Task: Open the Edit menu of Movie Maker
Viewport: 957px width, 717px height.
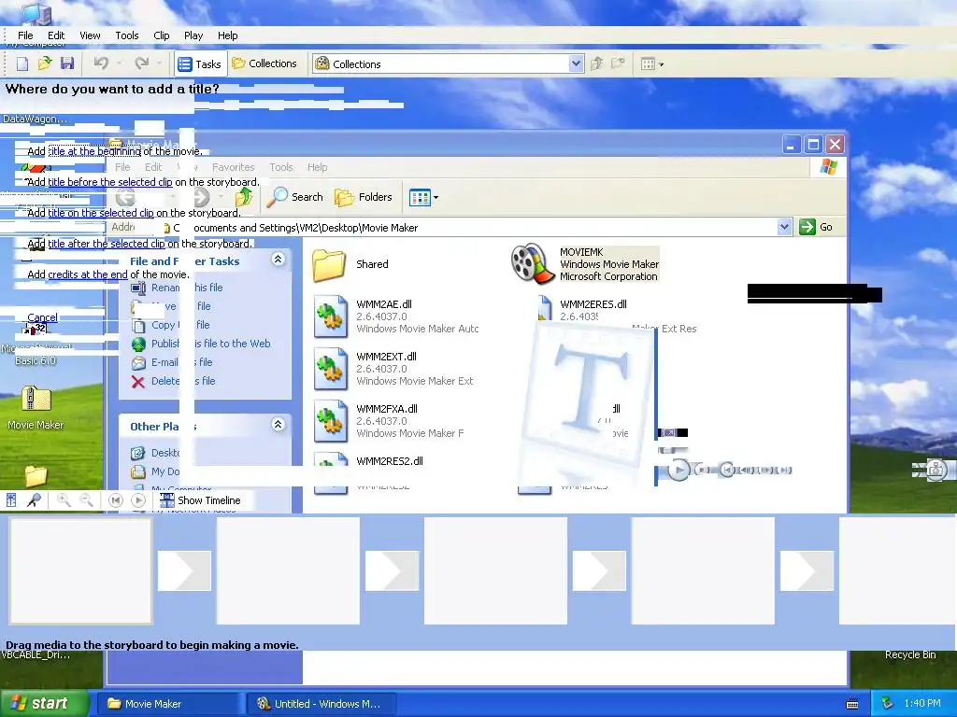Action: pos(56,35)
